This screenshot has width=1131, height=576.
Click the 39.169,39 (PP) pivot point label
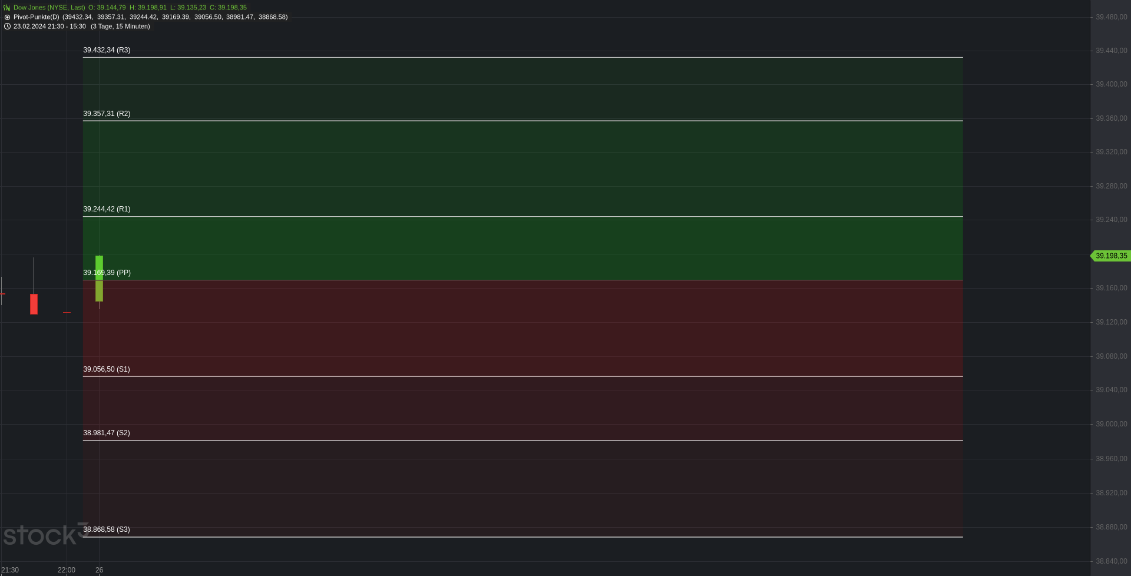(107, 273)
